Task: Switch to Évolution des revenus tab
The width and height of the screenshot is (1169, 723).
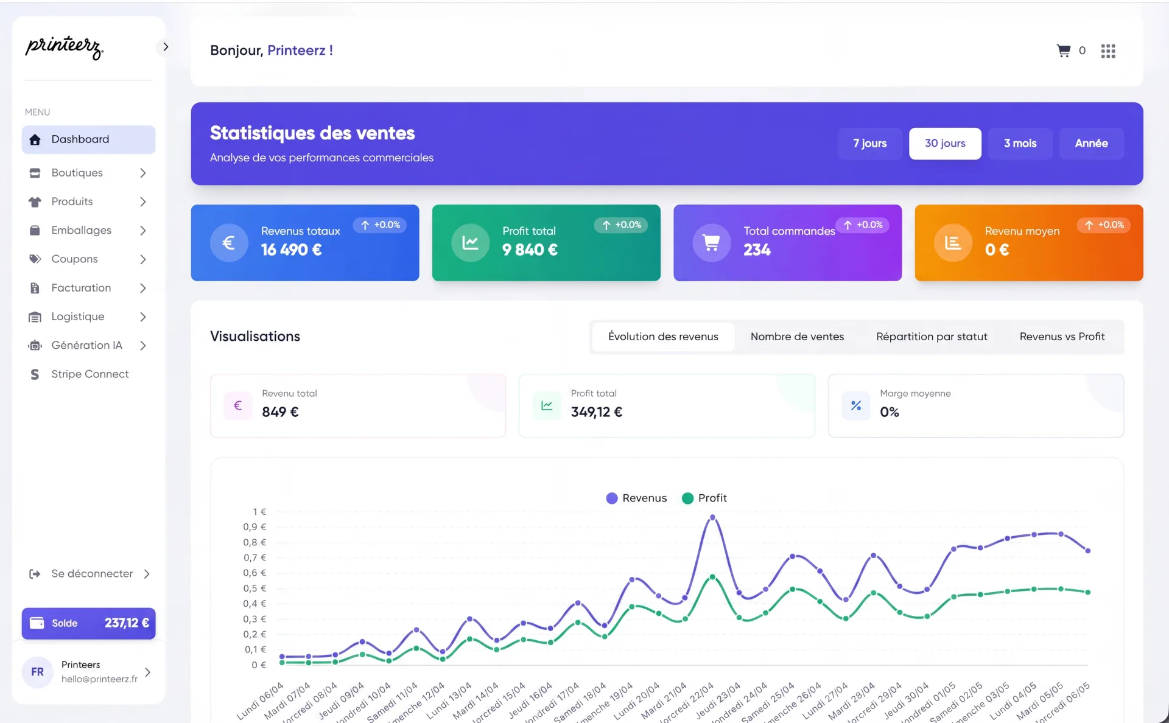Action: tap(663, 337)
